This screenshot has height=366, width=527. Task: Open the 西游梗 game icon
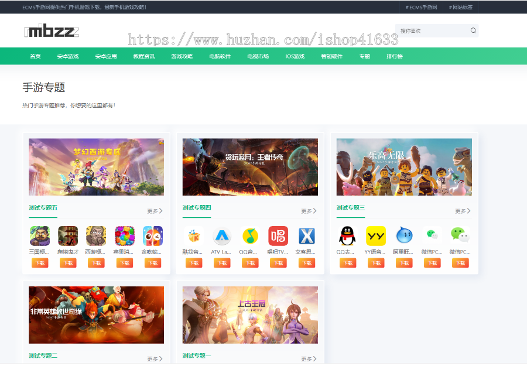96,236
